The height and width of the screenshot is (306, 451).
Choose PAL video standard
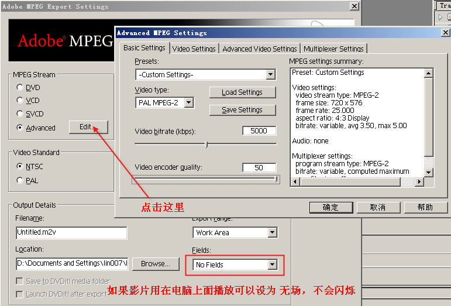pyautogui.click(x=19, y=180)
